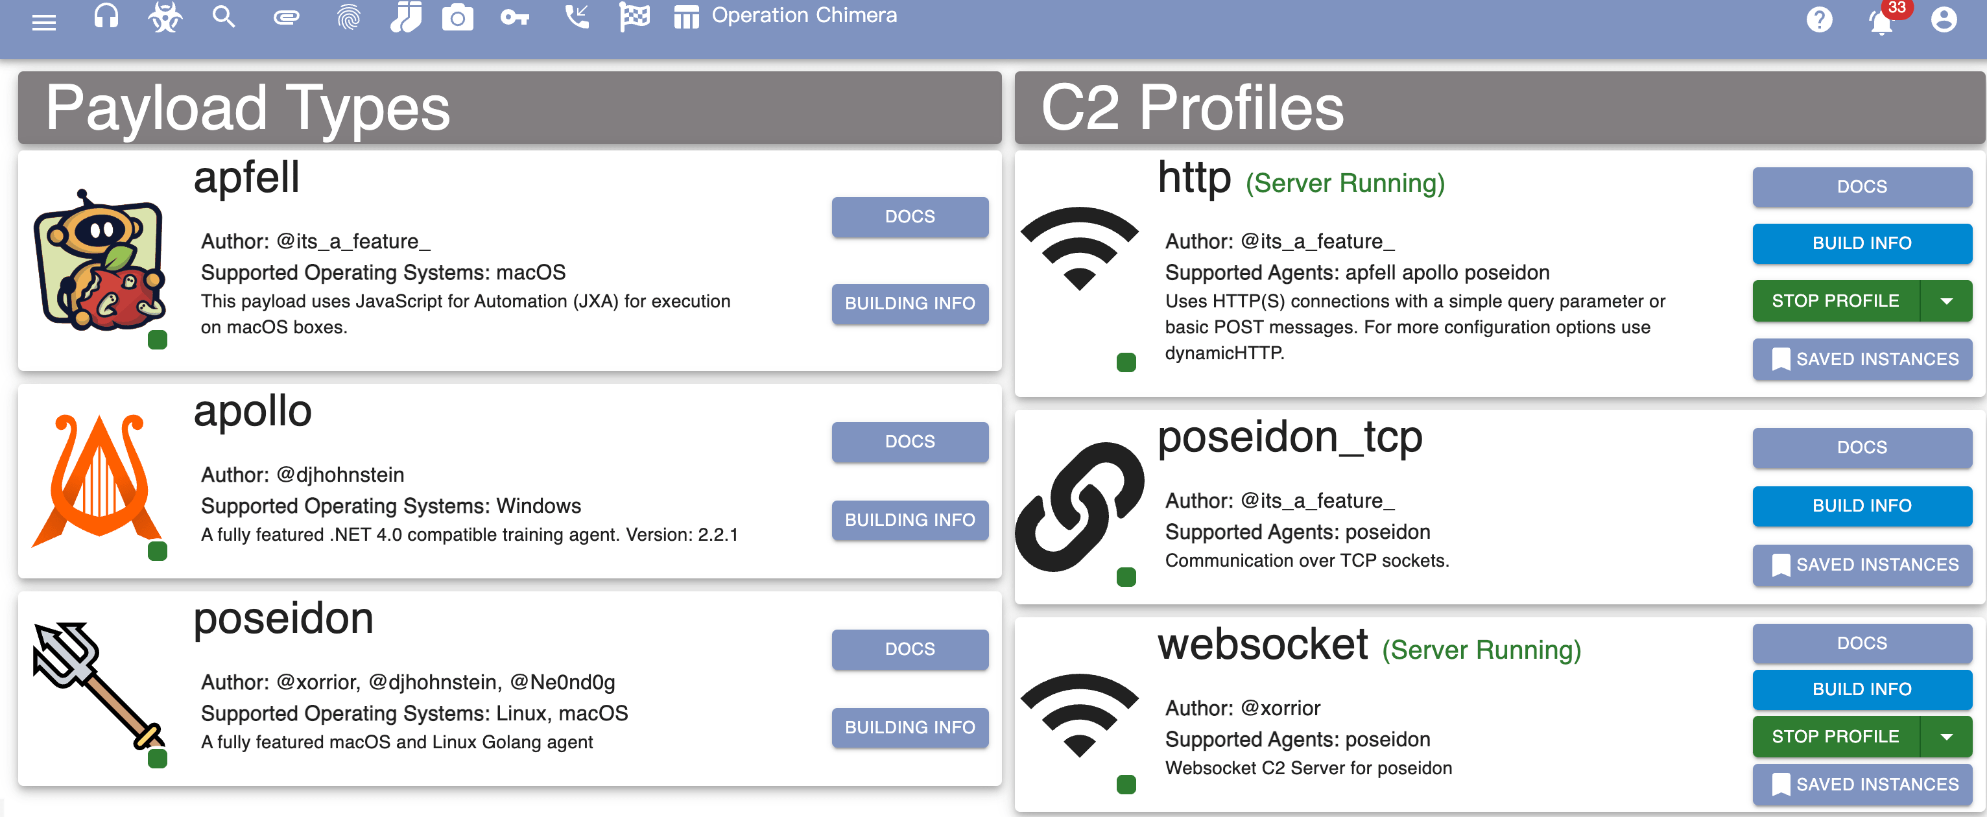Open DOCS for the poseidon payload
Viewport: 1987px width, 817px height.
[x=909, y=649]
